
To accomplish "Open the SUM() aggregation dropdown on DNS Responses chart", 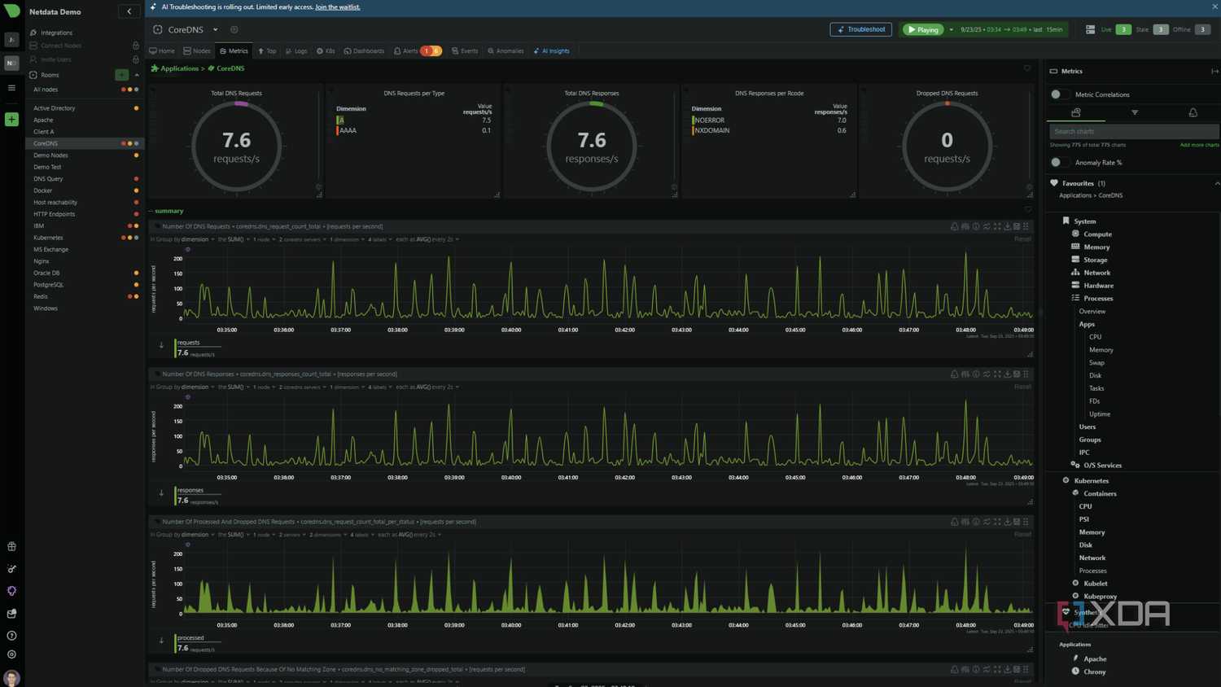I will (x=238, y=387).
